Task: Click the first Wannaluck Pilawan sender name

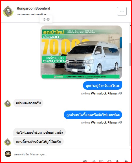Action: (105, 93)
